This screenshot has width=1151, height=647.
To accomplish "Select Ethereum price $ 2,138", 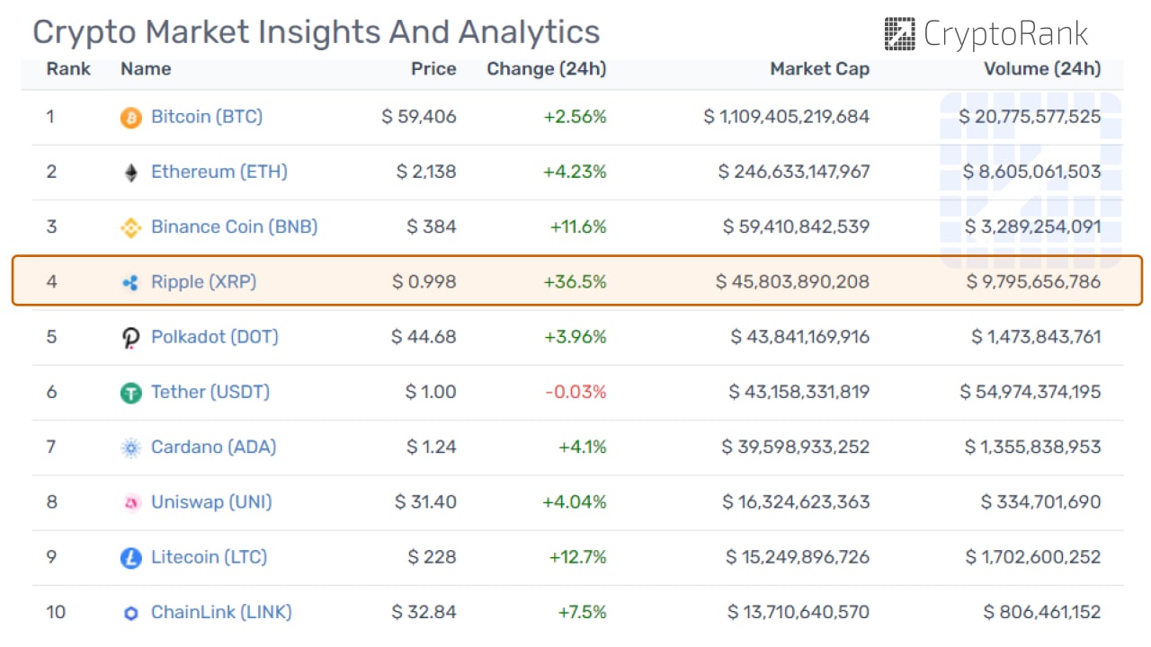I will point(426,172).
